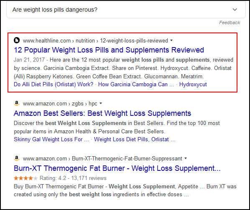This screenshot has width=250, height=210.
Task: Click the Amazon favicon beside Burn-XT URL
Action: (x=17, y=158)
